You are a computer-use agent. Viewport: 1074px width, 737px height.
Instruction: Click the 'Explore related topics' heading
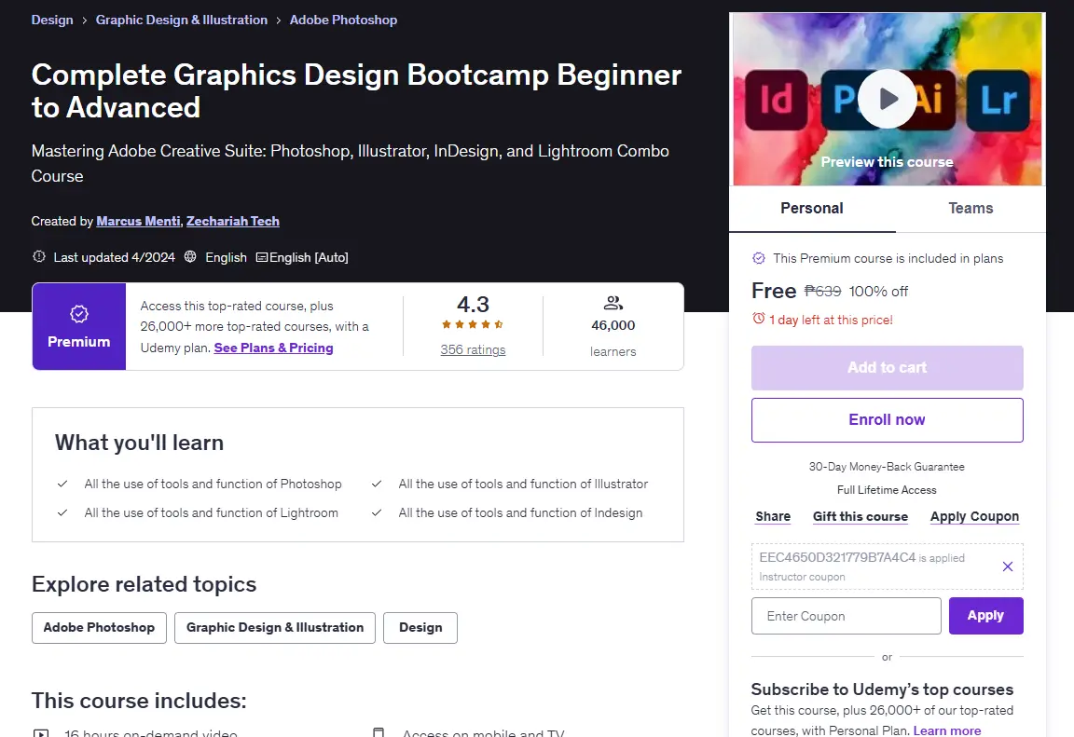pyautogui.click(x=144, y=584)
